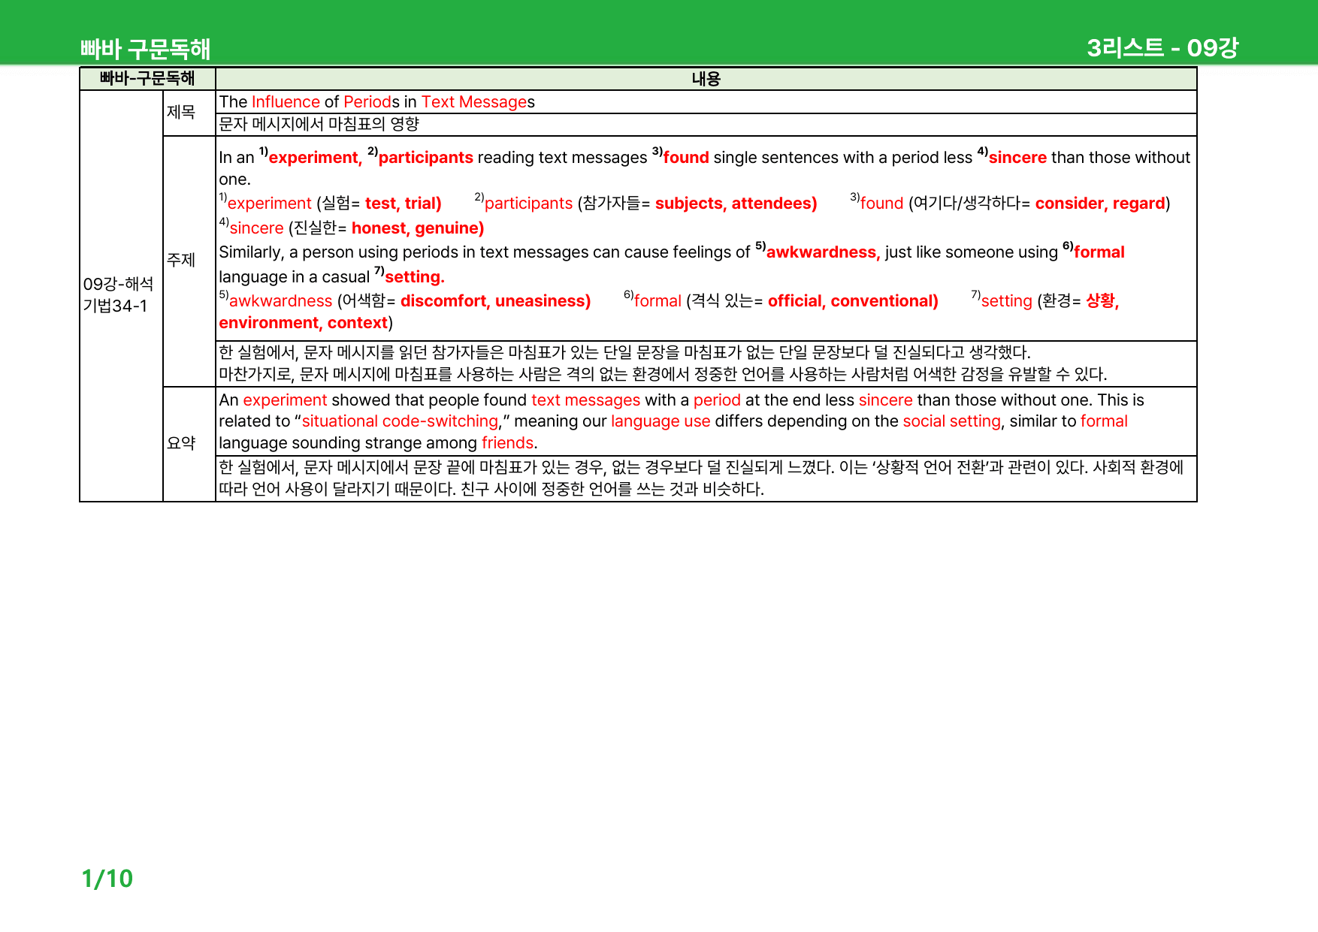Click the 3리스트 - 09강 header label
Image resolution: width=1318 pixels, height=932 pixels.
(1162, 48)
